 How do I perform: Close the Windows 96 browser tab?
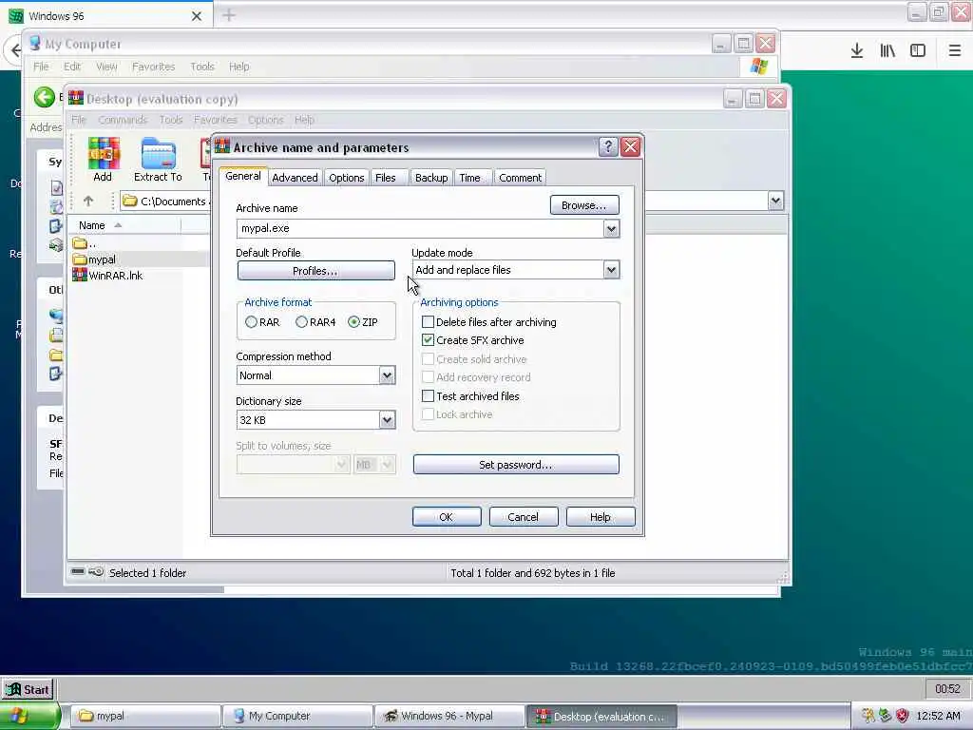197,16
